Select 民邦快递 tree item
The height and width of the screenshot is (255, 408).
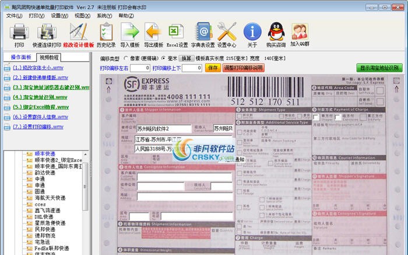point(45,229)
